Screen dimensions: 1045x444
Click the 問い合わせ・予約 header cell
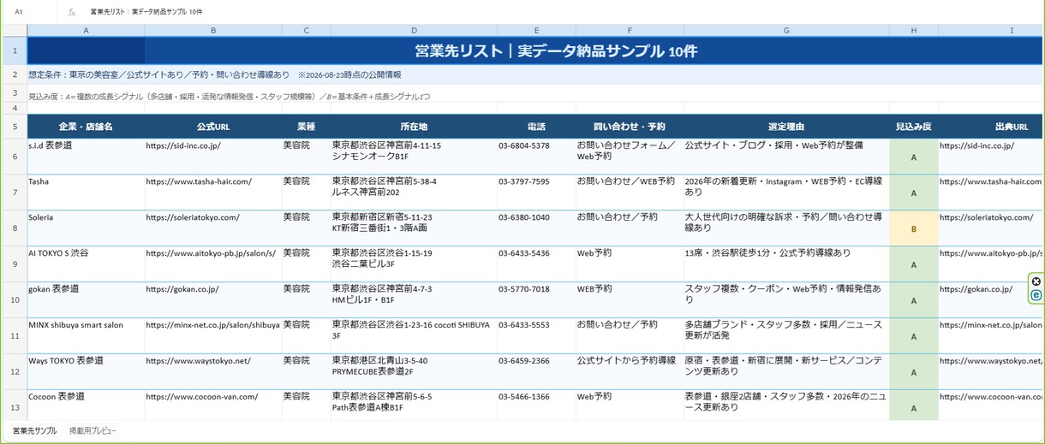(630, 127)
